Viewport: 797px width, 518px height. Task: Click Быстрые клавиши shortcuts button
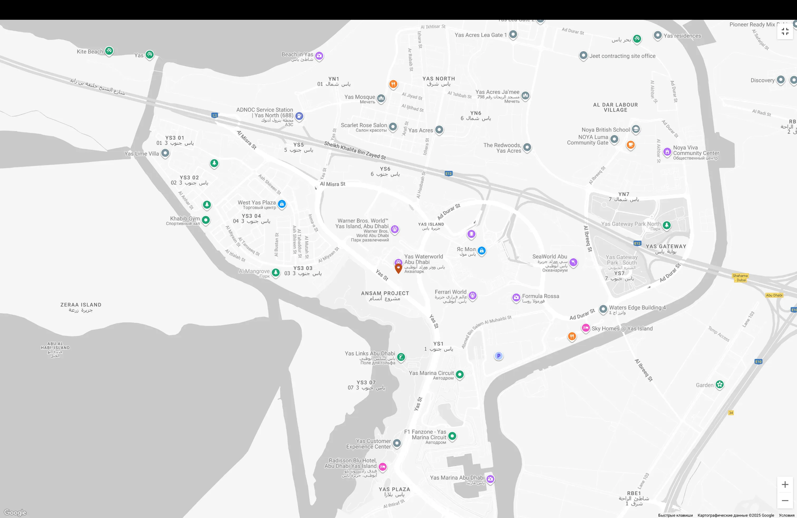[x=675, y=515]
